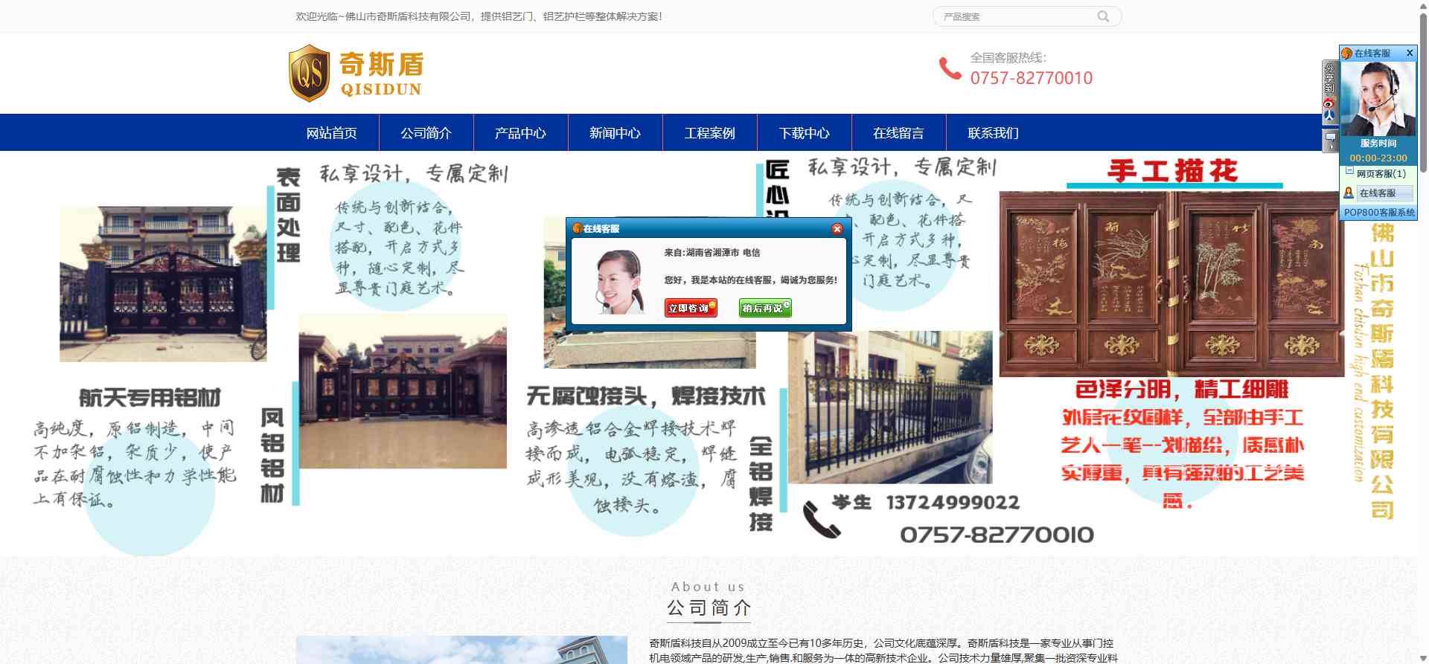Expand the chat bubble side tab

tap(1329, 141)
